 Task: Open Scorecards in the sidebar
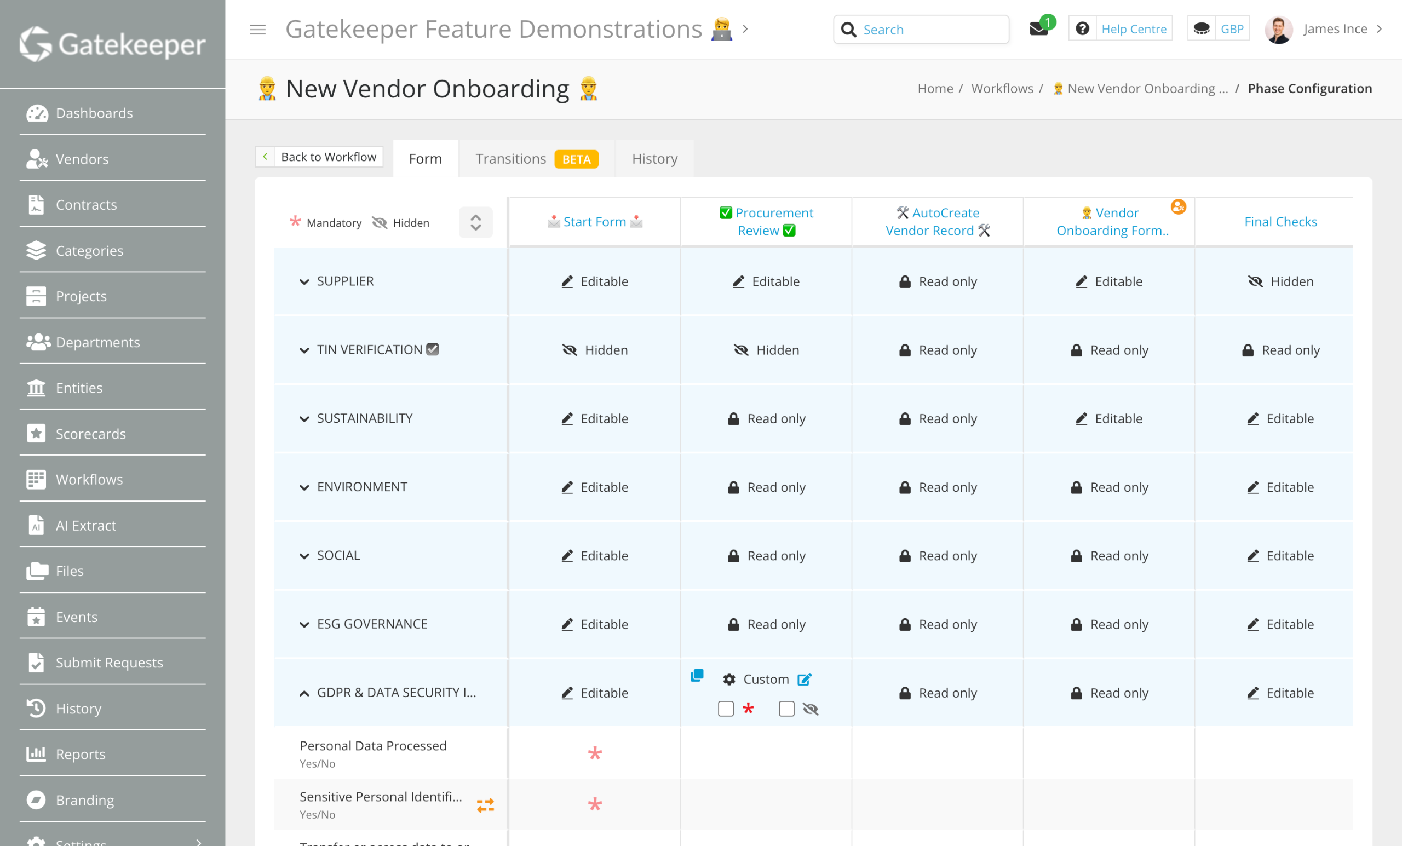coord(90,434)
